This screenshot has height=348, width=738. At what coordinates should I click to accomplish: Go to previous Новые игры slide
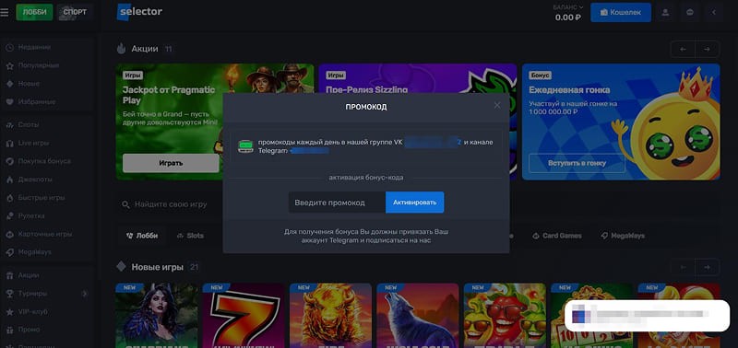pos(683,267)
